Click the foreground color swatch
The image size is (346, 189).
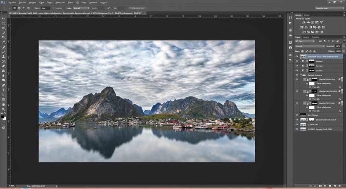coord(3,117)
